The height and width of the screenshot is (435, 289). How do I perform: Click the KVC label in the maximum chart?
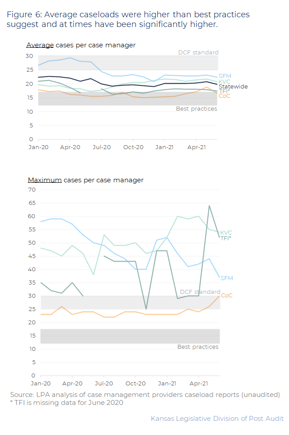tap(226, 233)
